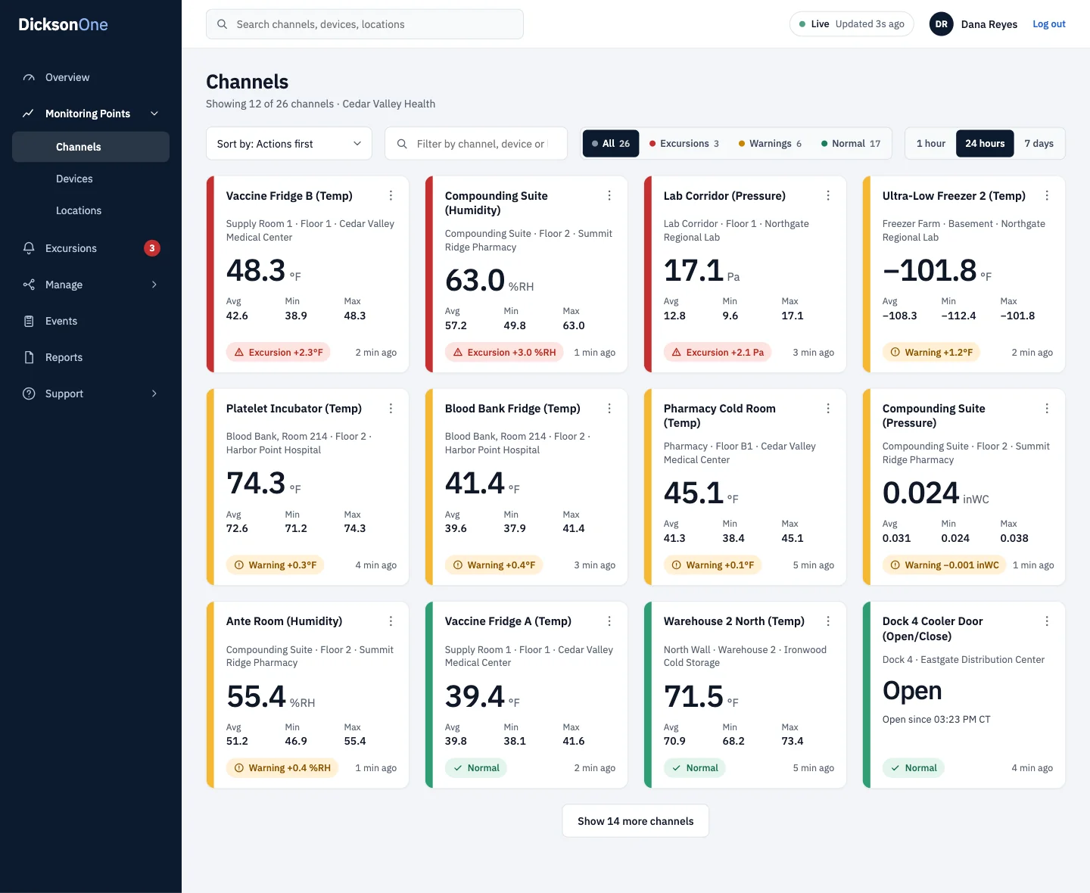Open the Ante Room (Humidity) card kebab menu
Screen dimensions: 1090x893
tap(391, 621)
